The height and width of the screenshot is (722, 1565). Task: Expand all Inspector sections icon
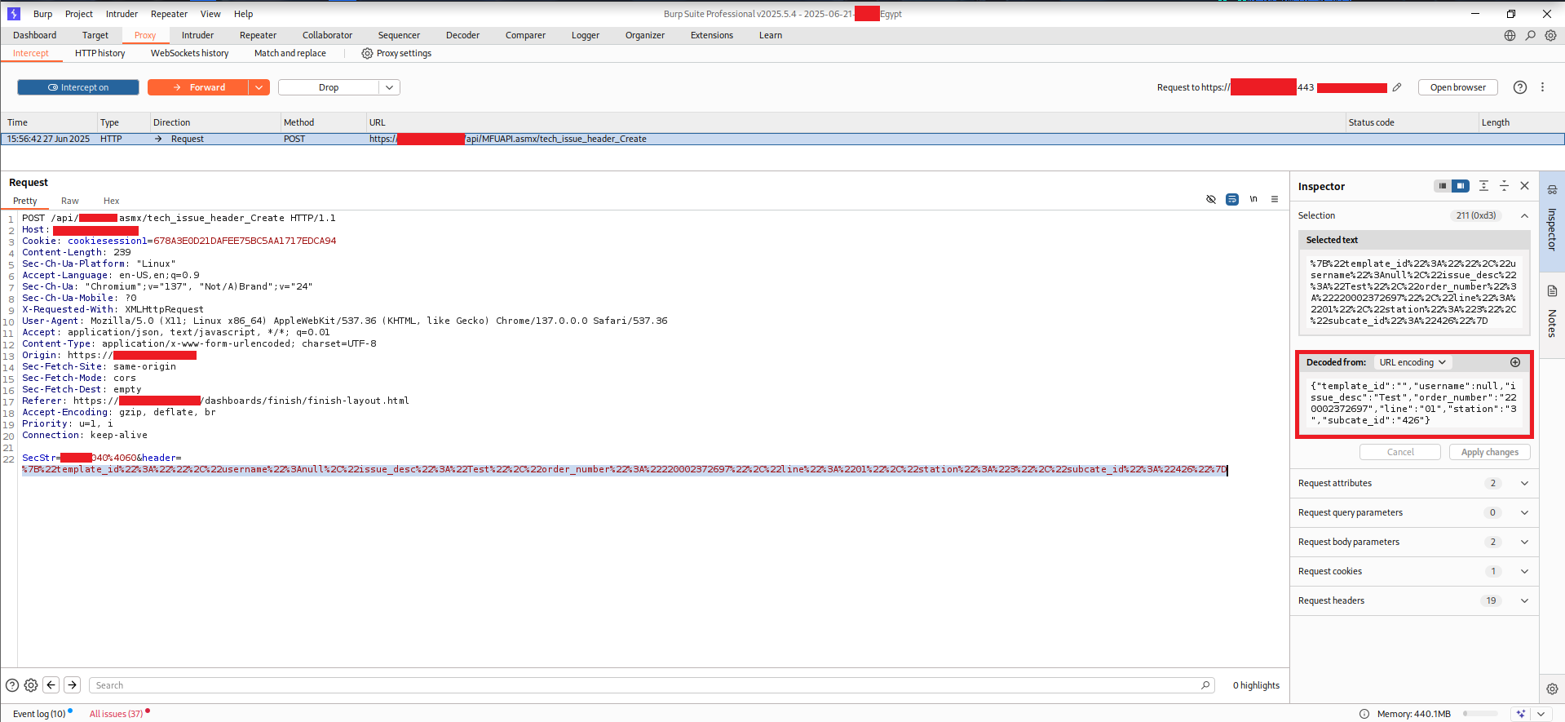pyautogui.click(x=1483, y=186)
